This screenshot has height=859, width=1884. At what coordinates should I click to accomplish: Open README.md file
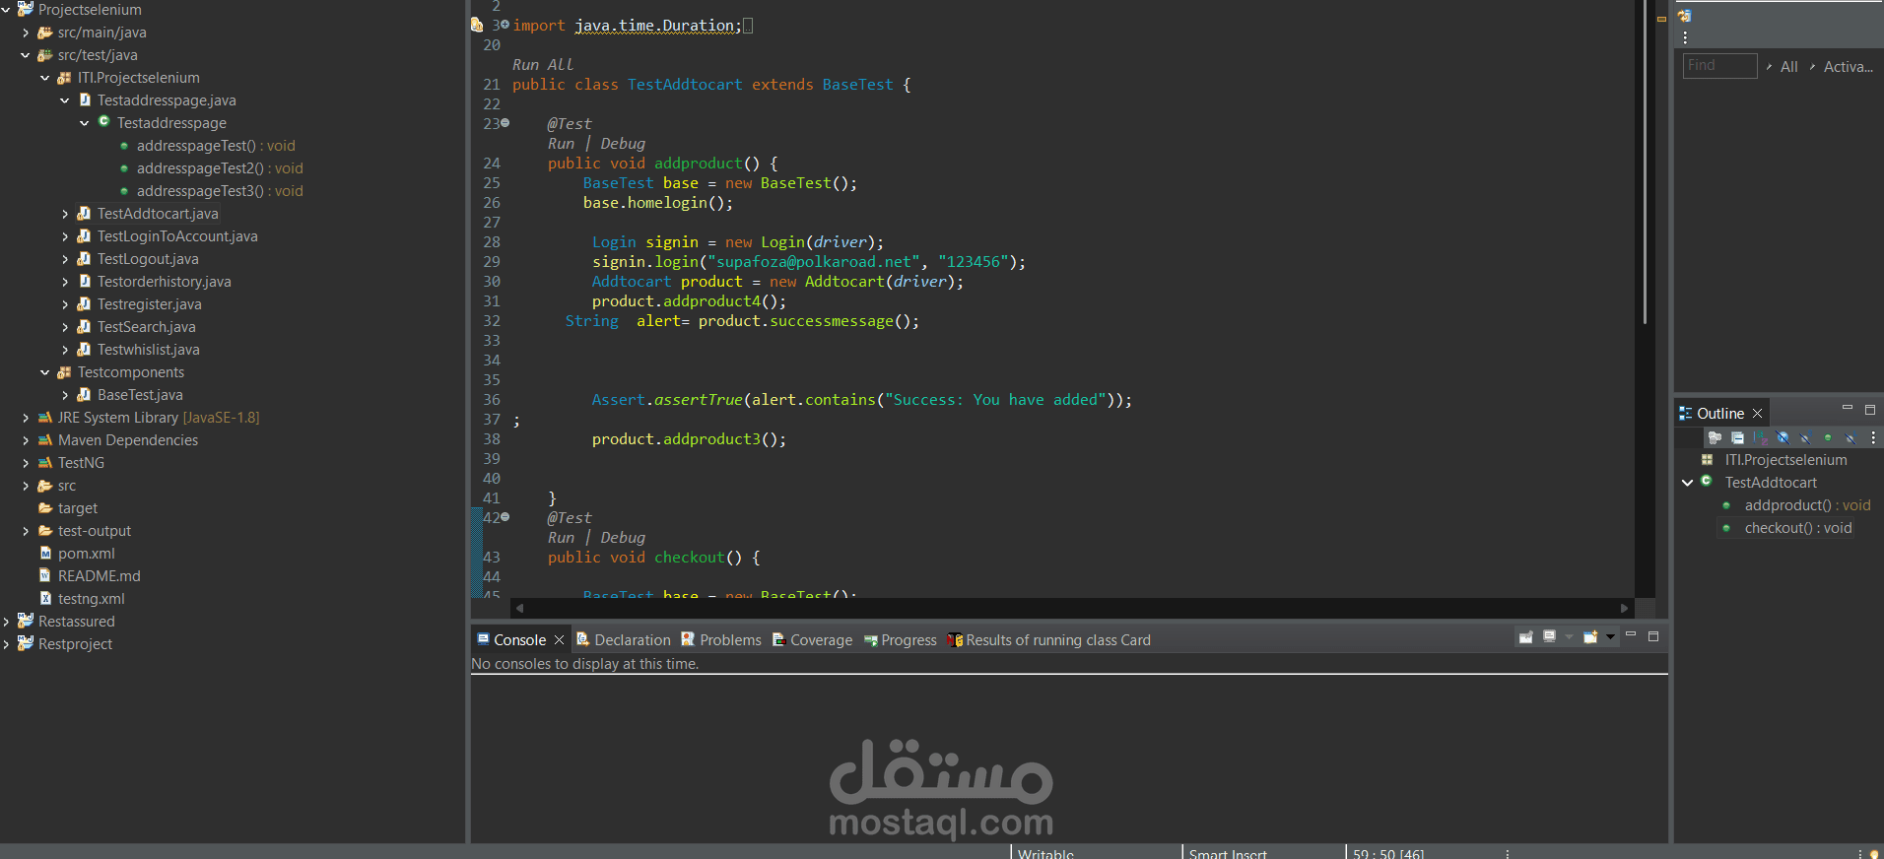pyautogui.click(x=100, y=576)
